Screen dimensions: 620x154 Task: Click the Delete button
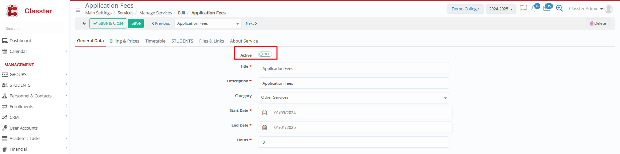[x=598, y=23]
